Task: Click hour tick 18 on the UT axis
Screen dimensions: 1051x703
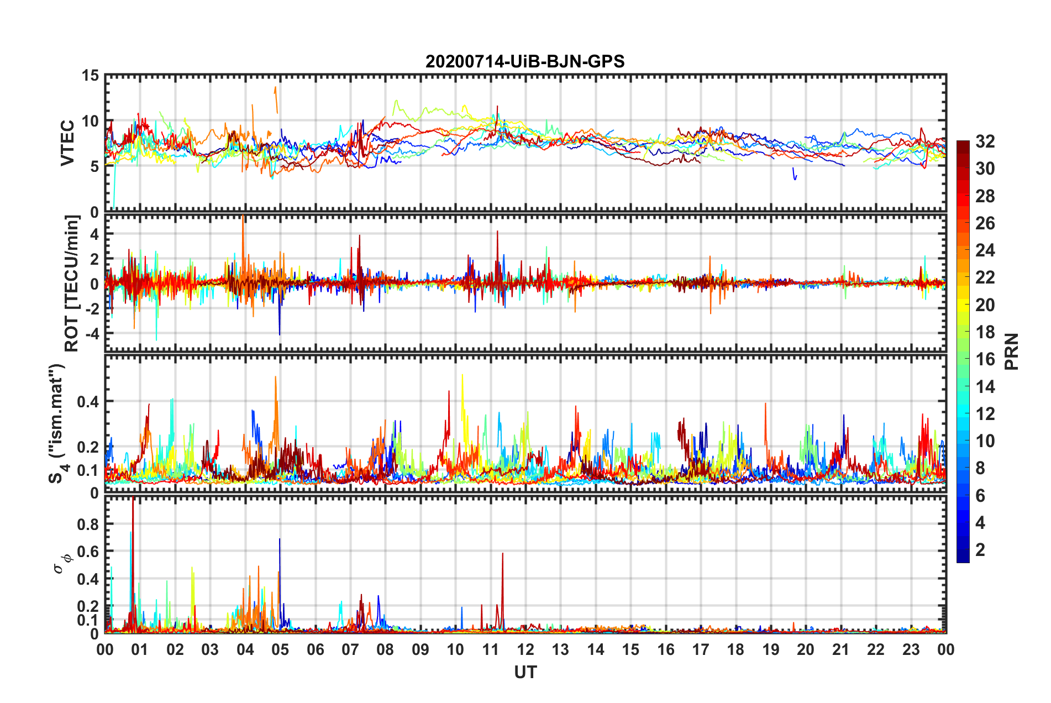Action: coord(736,649)
